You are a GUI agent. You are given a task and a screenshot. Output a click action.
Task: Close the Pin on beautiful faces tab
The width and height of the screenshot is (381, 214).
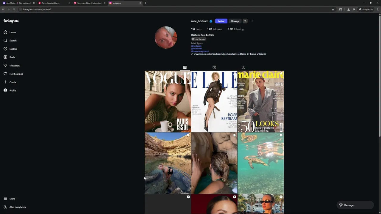pyautogui.click(x=69, y=3)
